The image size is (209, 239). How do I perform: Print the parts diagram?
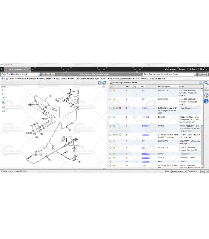pos(4,106)
